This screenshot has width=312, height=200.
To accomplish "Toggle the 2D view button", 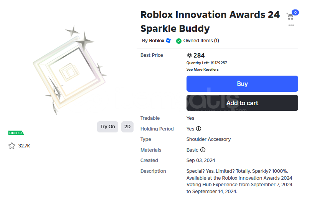I will click(x=127, y=127).
